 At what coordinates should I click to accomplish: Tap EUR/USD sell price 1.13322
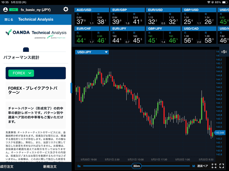[x=154, y=19]
